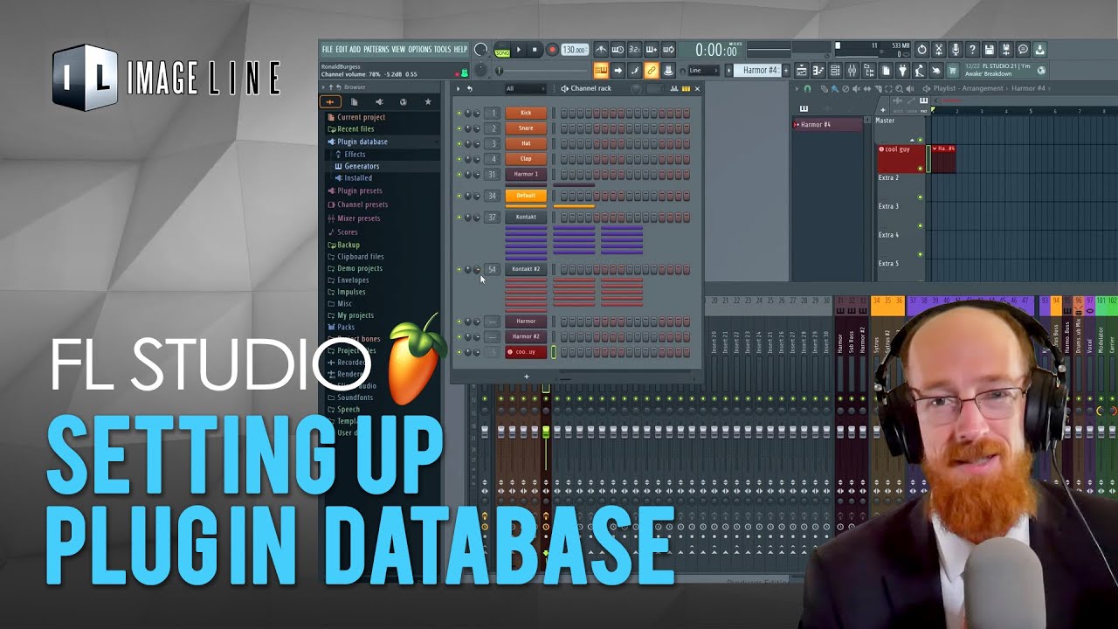The image size is (1118, 629).
Task: Open the metronome toggle icon
Action: pos(601,50)
